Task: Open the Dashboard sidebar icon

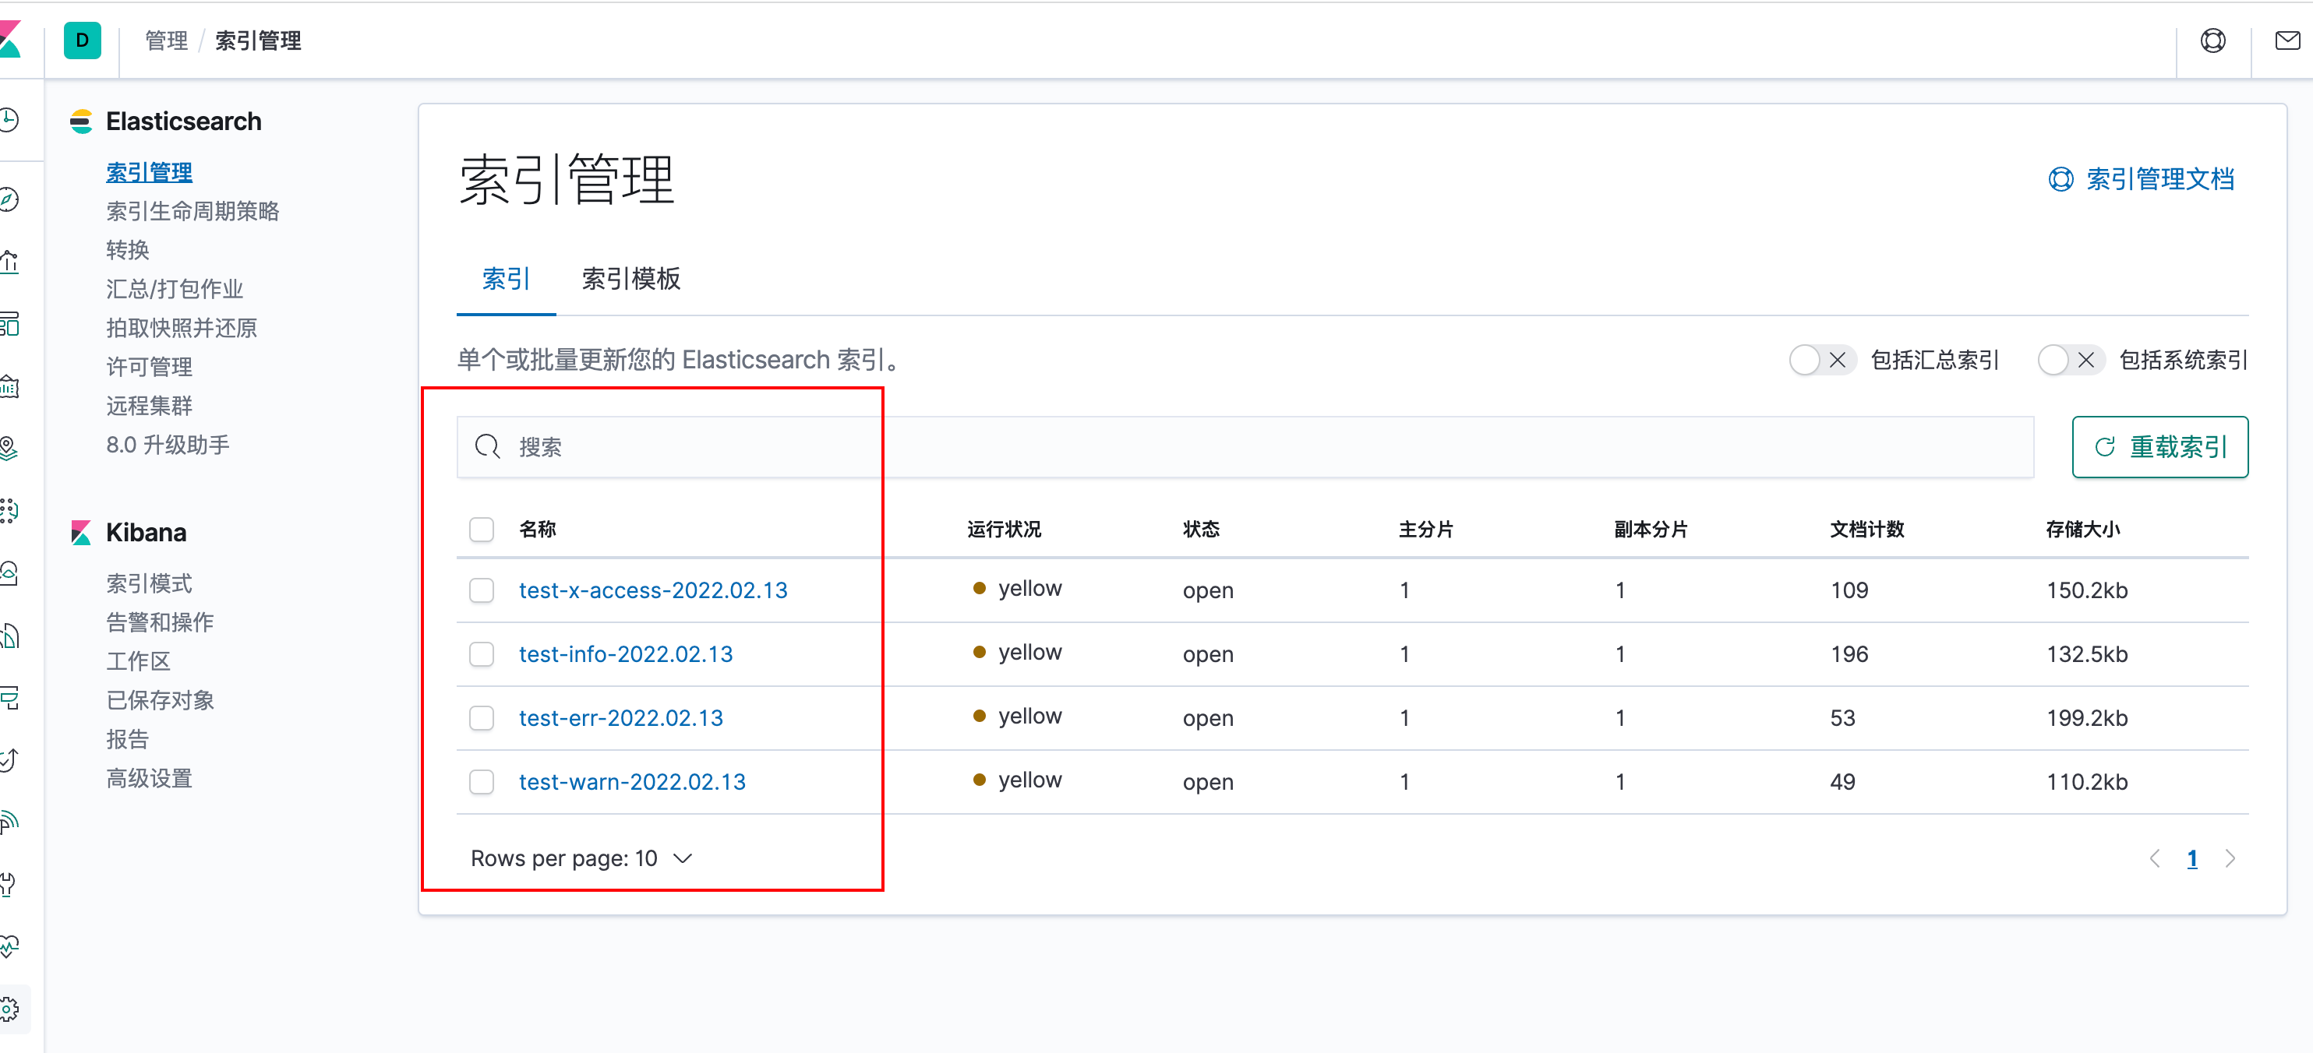Action: coord(9,324)
